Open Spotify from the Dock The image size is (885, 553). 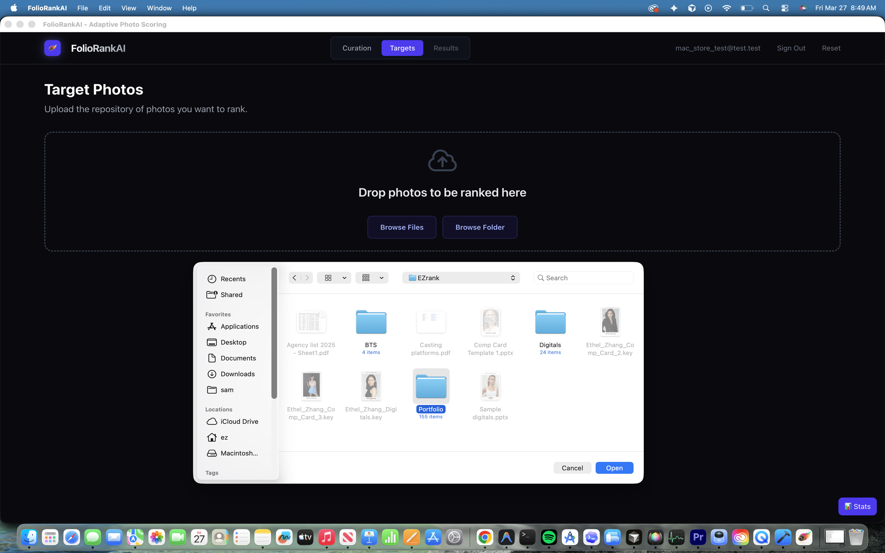tap(549, 537)
